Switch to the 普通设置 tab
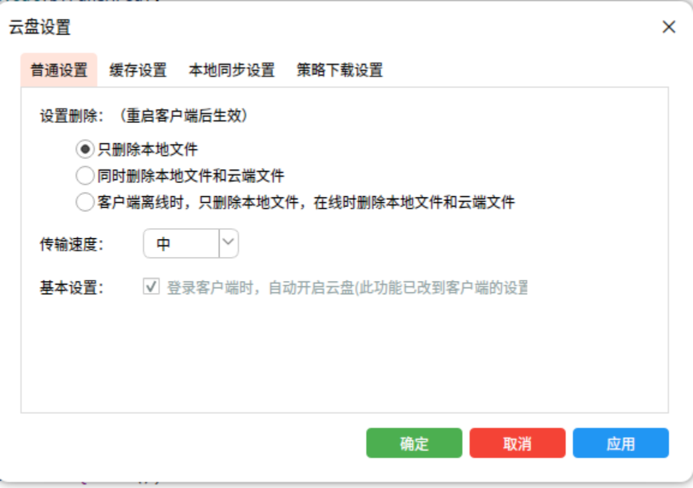Screen dimensions: 693x488 [59, 70]
